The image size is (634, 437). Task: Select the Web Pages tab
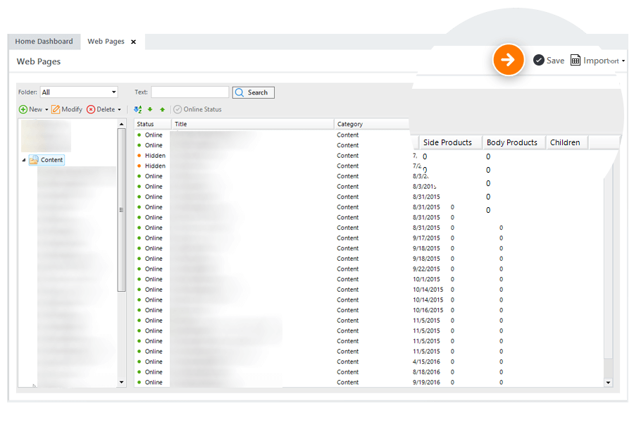pyautogui.click(x=106, y=42)
